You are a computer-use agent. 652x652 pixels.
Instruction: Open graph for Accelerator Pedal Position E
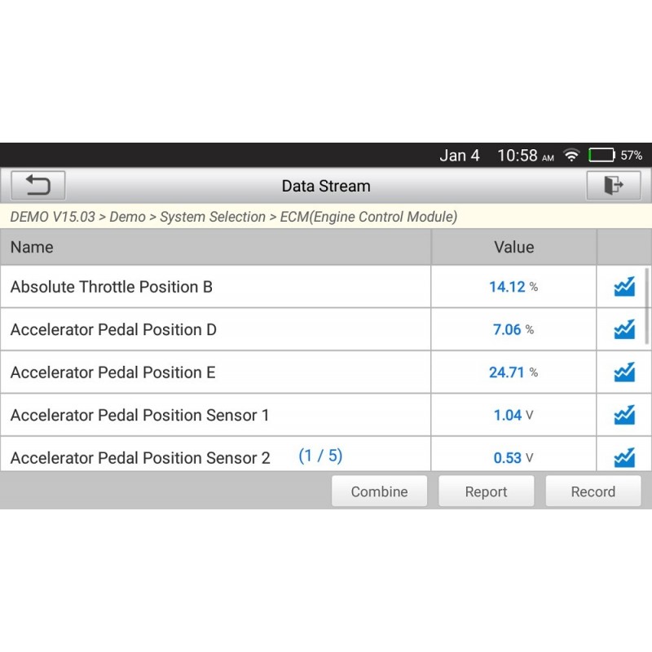click(624, 372)
